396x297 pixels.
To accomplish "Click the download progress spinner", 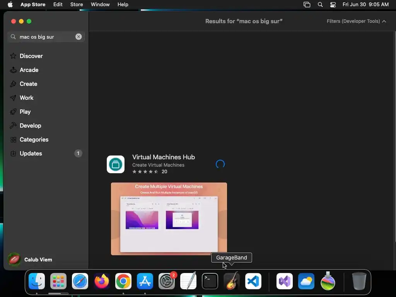I will tap(220, 164).
